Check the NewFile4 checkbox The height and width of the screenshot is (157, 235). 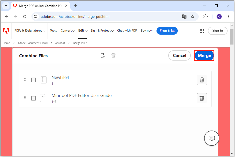tap(33, 80)
